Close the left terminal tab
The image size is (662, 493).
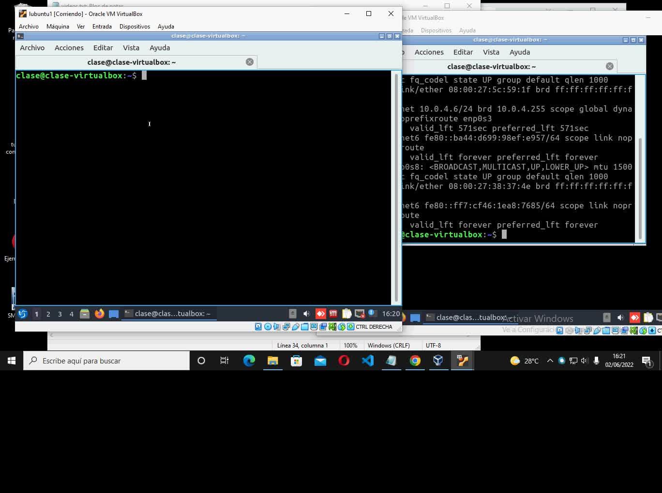click(x=250, y=62)
